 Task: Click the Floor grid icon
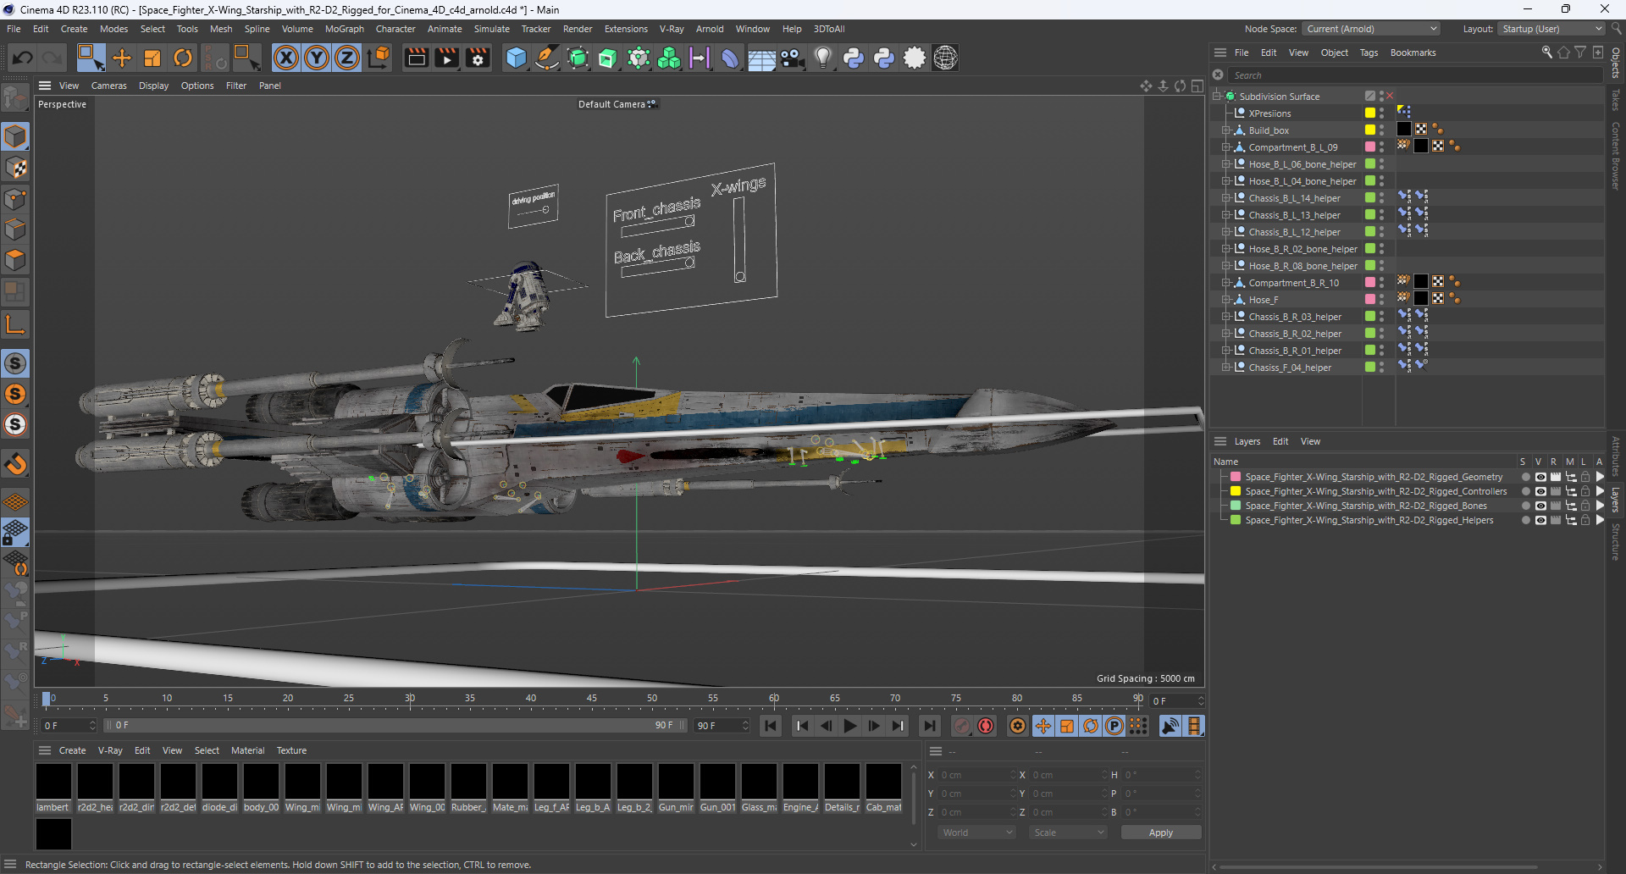tap(761, 58)
